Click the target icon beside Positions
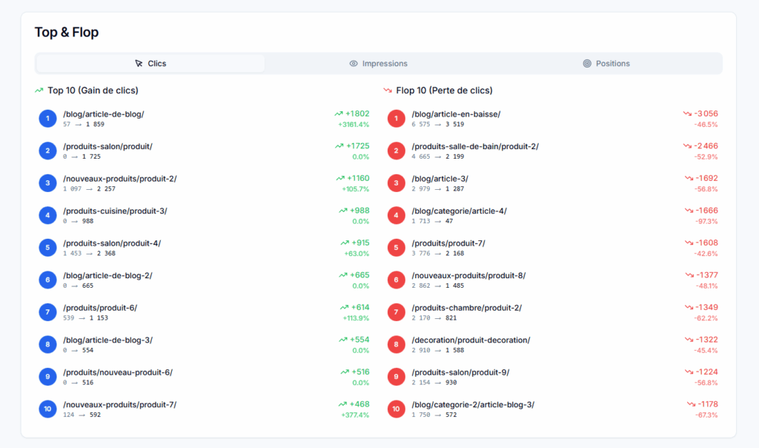The width and height of the screenshot is (759, 448). [587, 64]
